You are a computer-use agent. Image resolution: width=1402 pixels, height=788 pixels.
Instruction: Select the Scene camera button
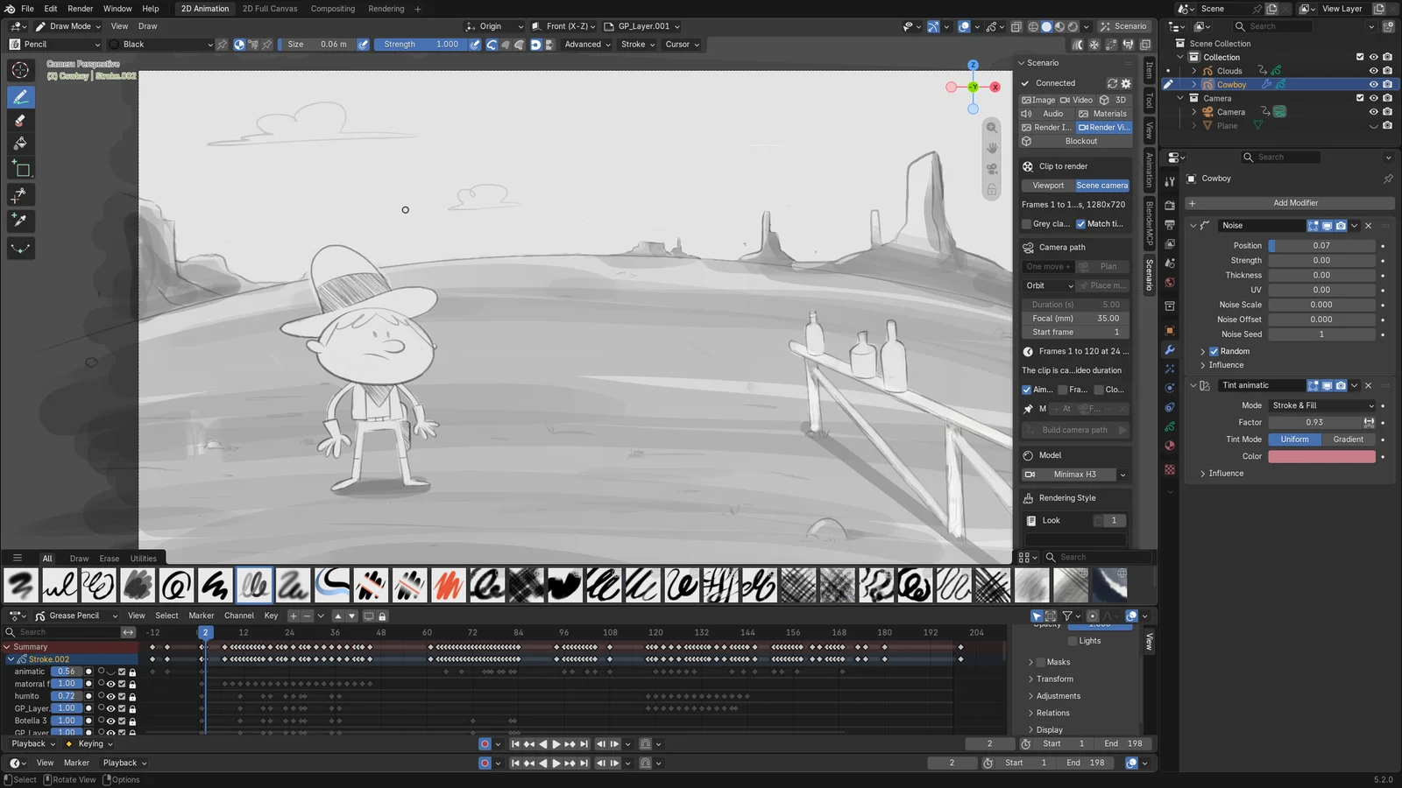click(1102, 186)
